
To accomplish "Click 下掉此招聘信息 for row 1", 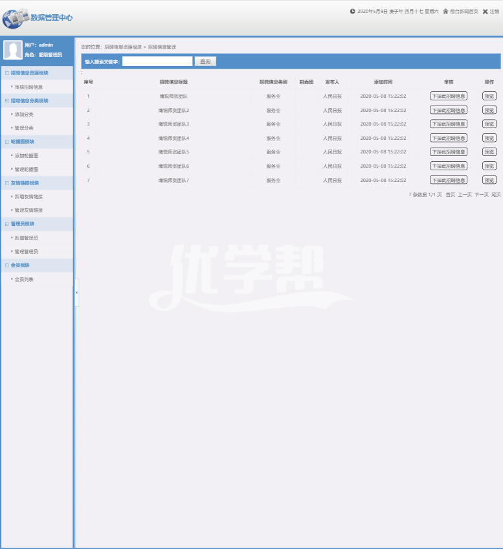I will point(448,96).
